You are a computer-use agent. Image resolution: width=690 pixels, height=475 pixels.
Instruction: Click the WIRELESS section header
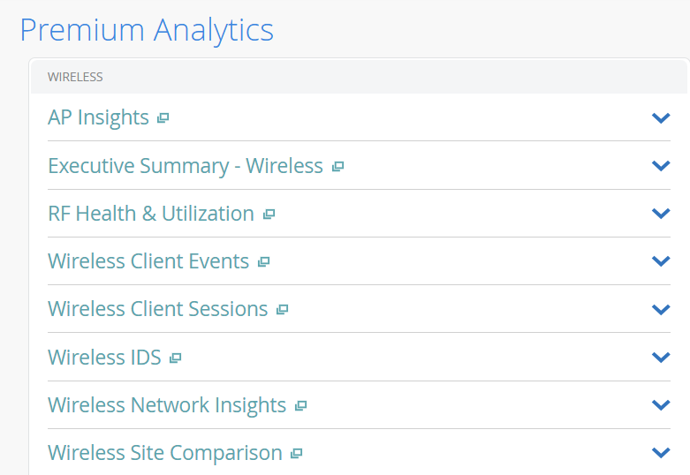75,77
